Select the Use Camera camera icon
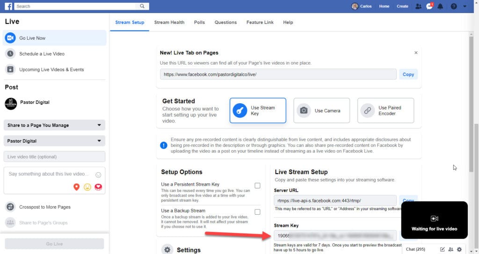 [304, 110]
